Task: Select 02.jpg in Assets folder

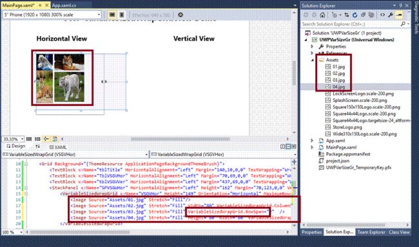Action: pyautogui.click(x=338, y=74)
